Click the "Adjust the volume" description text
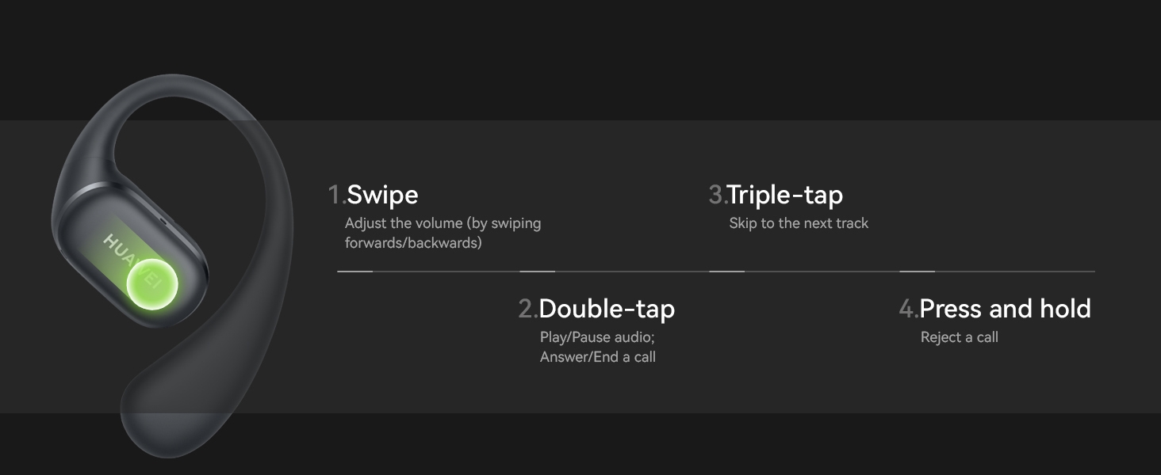Image resolution: width=1161 pixels, height=475 pixels. click(x=443, y=223)
